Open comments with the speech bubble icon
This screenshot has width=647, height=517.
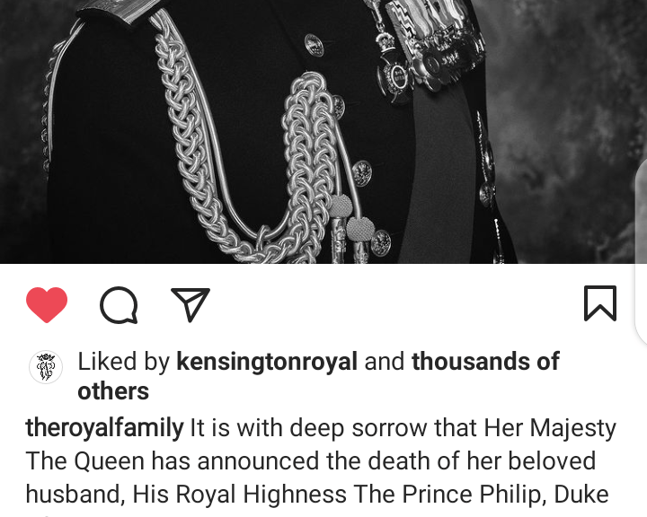(119, 304)
